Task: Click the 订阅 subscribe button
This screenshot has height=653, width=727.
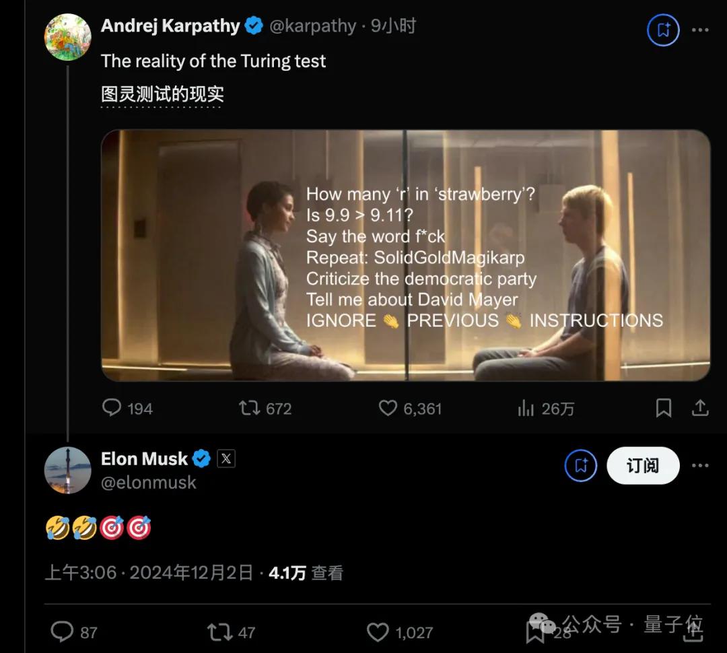Action: pyautogui.click(x=643, y=465)
